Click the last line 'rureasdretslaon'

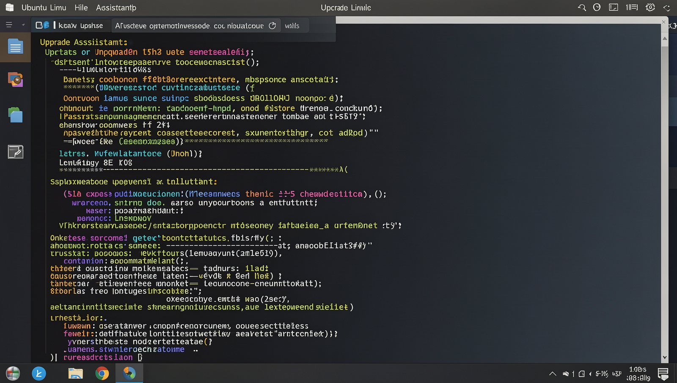98,358
